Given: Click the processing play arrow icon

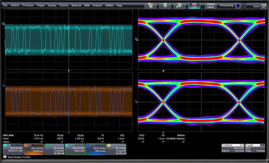Looking at the screenshot, I should [x=244, y=5].
